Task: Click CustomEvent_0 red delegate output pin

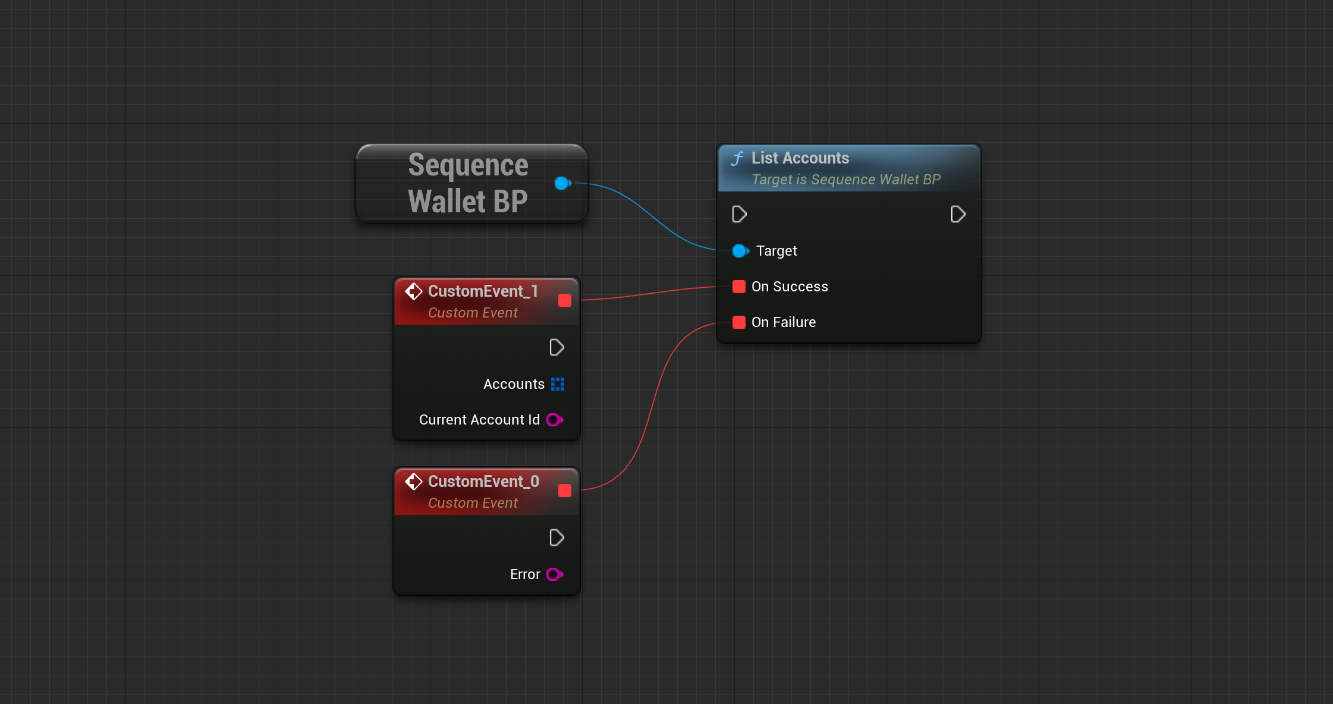Action: 565,491
